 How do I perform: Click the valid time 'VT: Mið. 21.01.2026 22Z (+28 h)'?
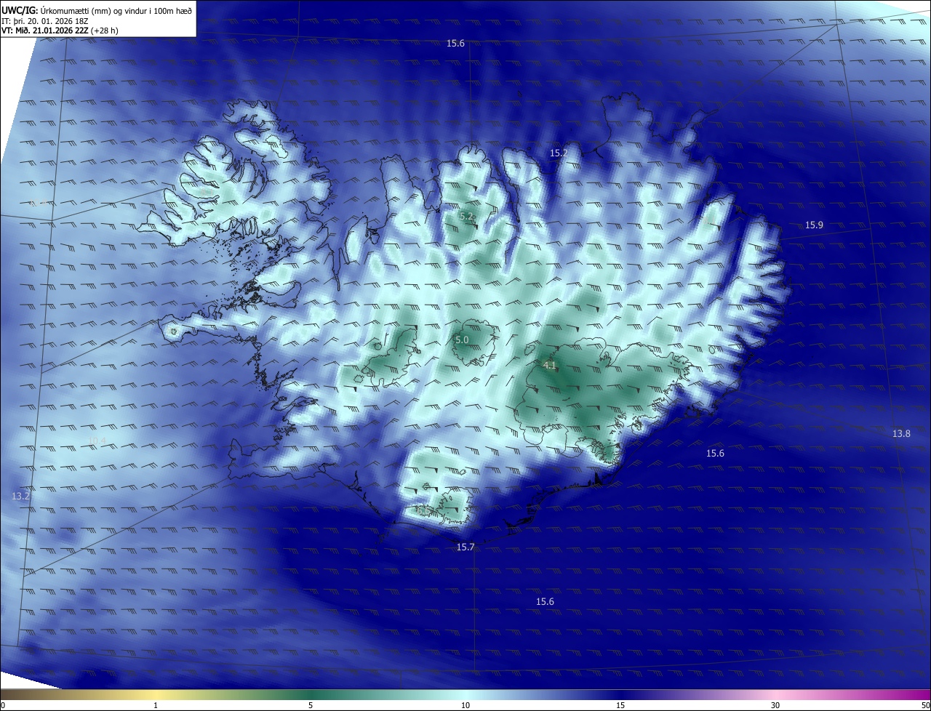coord(60,31)
